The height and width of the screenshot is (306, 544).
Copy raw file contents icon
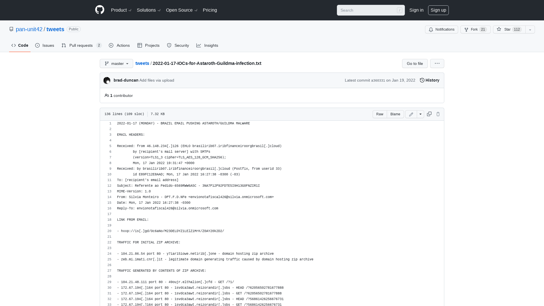(429, 114)
